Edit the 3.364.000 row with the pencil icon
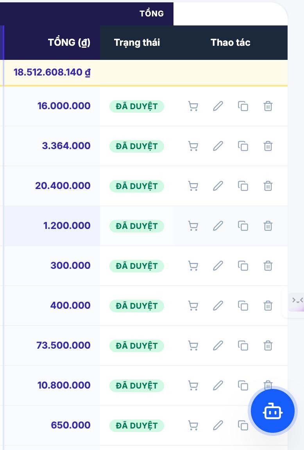This screenshot has width=304, height=450. pos(218,146)
